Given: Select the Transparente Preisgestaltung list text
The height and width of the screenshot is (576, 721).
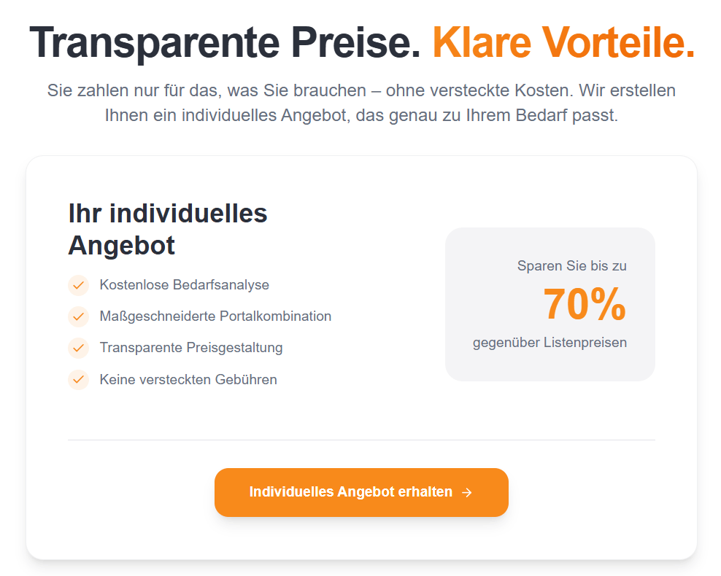Looking at the screenshot, I should coord(190,348).
